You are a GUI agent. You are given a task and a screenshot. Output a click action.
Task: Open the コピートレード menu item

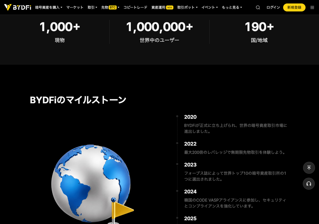coord(135,7)
